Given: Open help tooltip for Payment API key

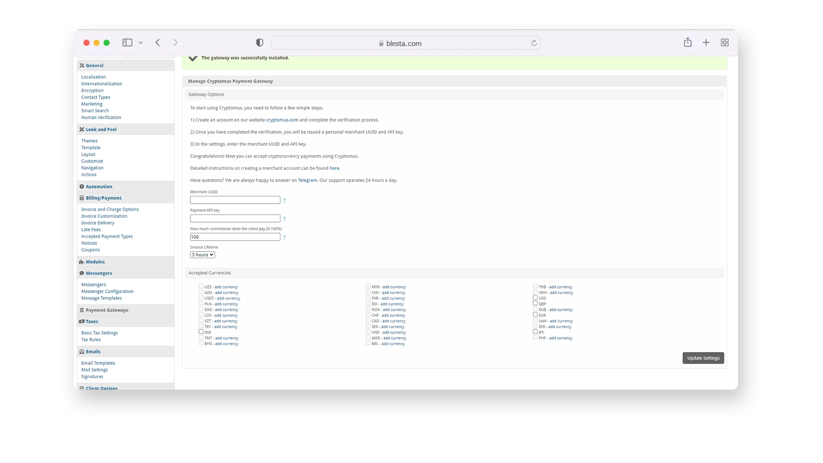Looking at the screenshot, I should pyautogui.click(x=284, y=219).
